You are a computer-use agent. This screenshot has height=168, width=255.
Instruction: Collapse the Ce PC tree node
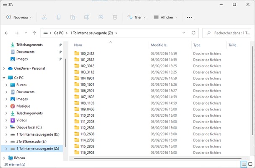tap(4, 78)
